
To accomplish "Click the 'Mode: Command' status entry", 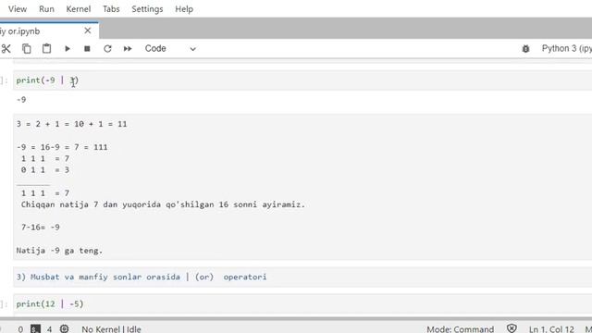I will point(461,329).
